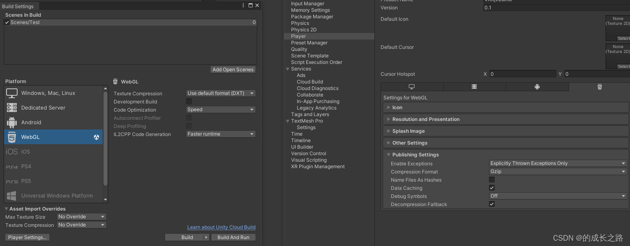
Task: Click the Android robot platform icon
Action: (12, 122)
